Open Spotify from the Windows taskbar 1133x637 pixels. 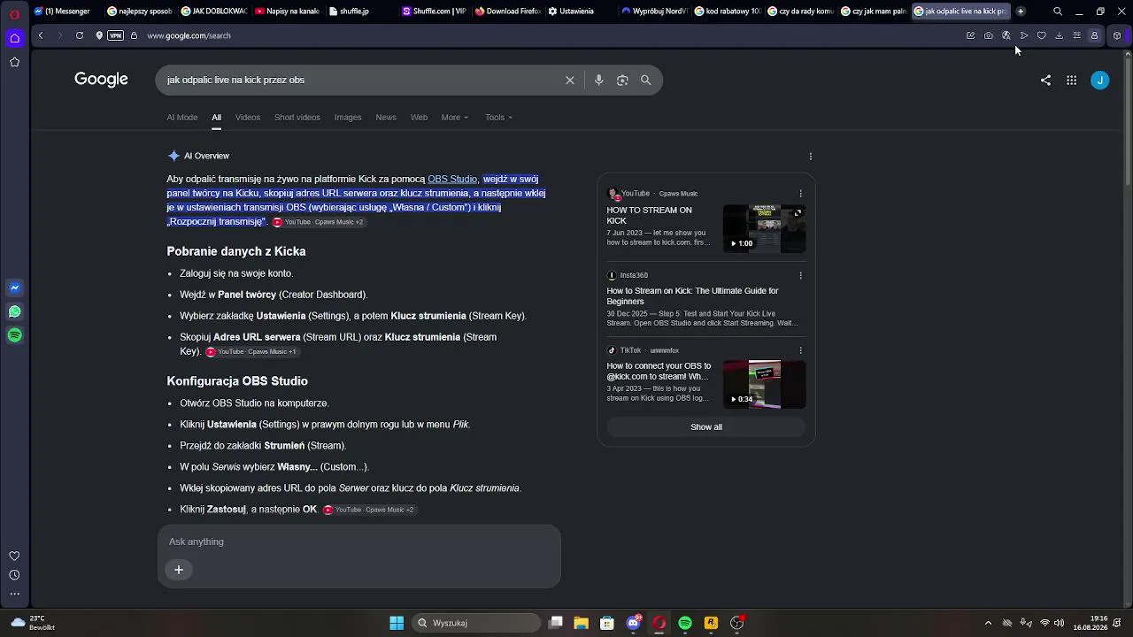685,623
